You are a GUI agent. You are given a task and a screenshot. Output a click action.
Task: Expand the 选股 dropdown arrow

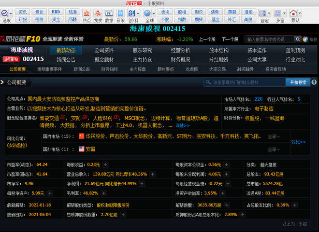(x=11, y=14)
